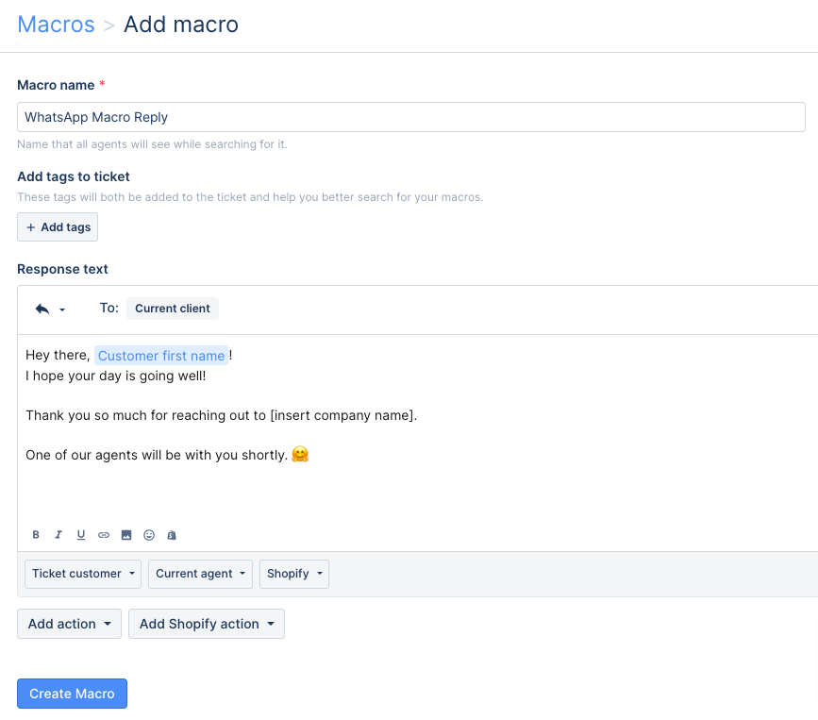This screenshot has width=818, height=720.
Task: Apply italic formatting icon
Action: 58,535
